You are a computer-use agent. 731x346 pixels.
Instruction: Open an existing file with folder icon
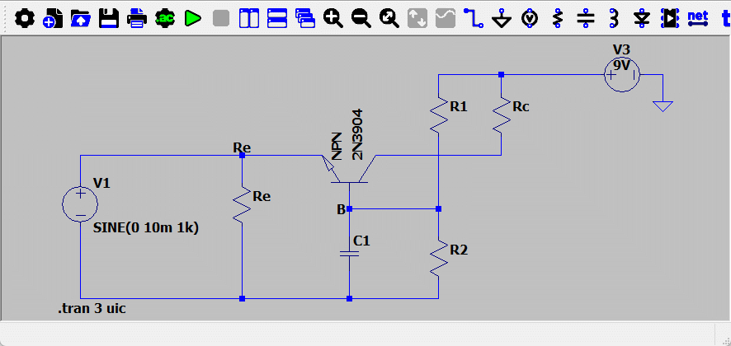81,18
